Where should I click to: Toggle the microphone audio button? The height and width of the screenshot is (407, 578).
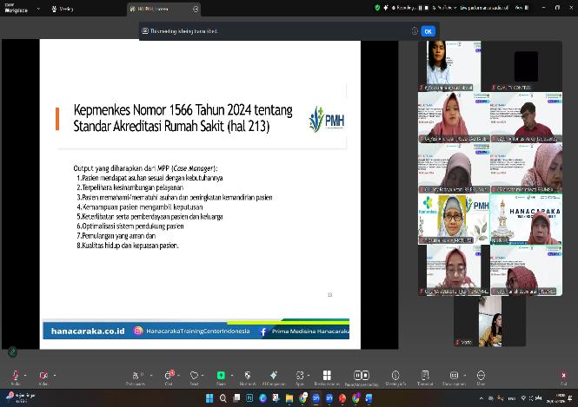pos(15,377)
